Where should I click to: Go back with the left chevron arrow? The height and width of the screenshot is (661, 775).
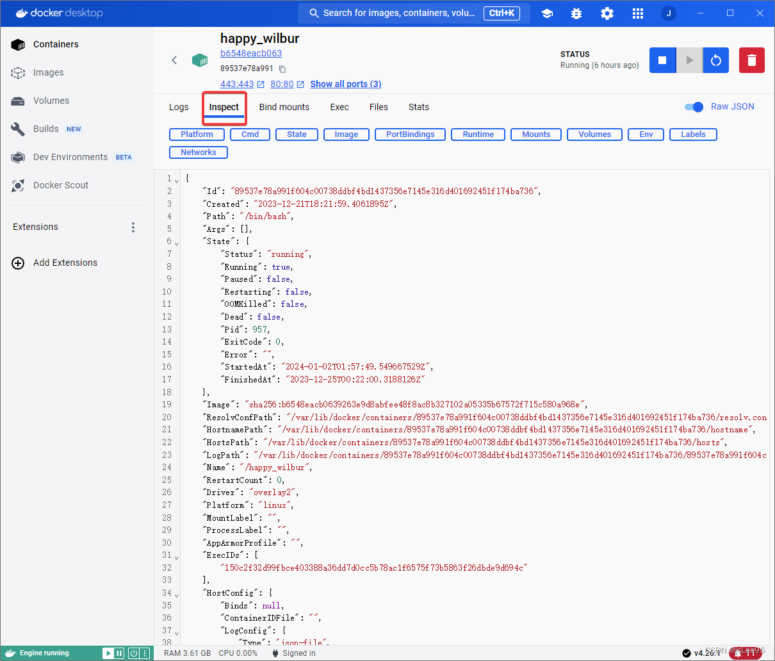click(174, 60)
